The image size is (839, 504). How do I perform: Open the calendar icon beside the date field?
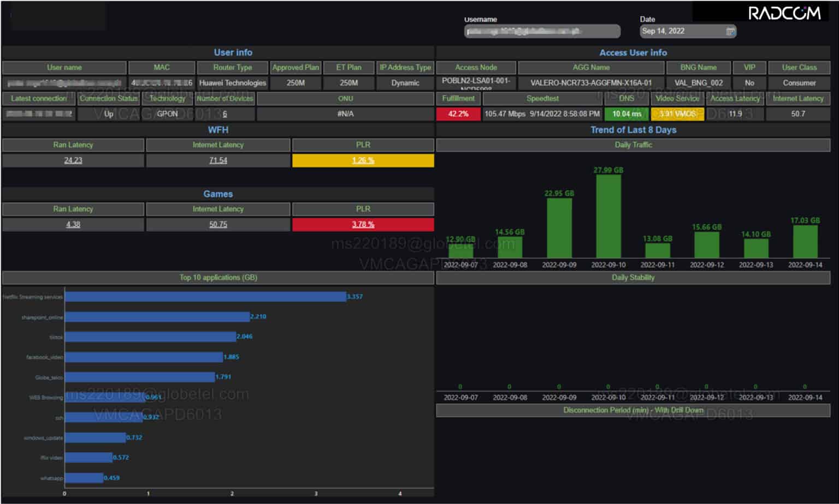pyautogui.click(x=731, y=31)
